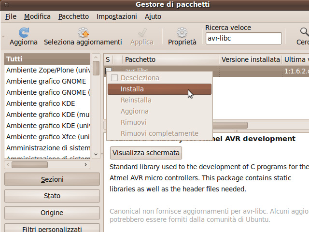Screen dimensions: 309x232
Task: Select Installa from context menu
Action: point(159,89)
